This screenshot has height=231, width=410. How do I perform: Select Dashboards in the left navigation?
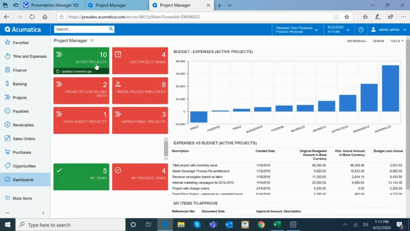(23, 180)
